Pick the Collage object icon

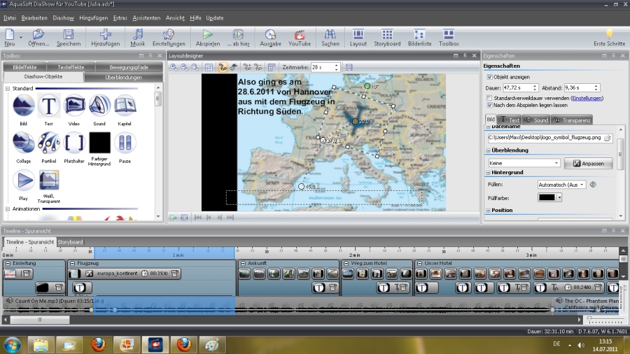23,143
